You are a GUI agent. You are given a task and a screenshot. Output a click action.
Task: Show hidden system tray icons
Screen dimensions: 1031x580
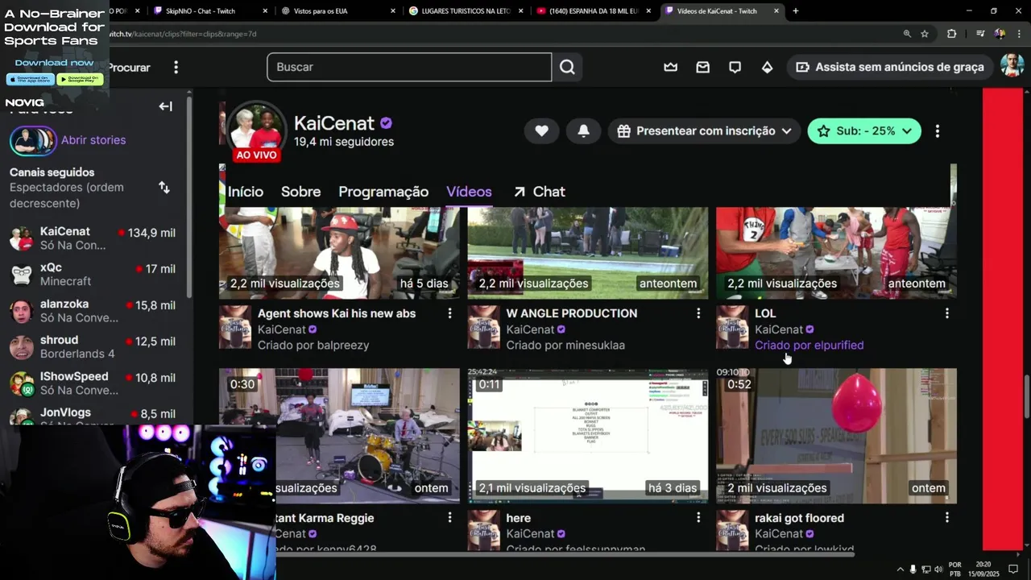pyautogui.click(x=901, y=569)
